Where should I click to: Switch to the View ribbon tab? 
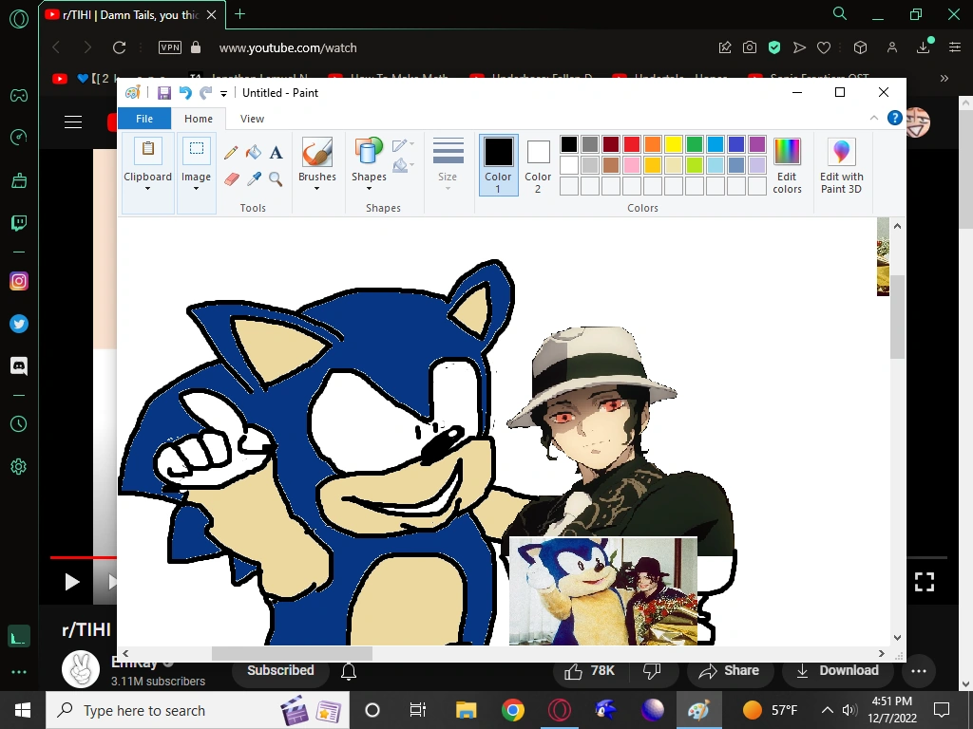point(252,119)
